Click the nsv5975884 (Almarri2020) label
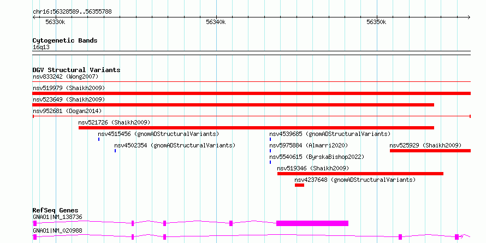This screenshot has height=243, width=486. pos(309,145)
